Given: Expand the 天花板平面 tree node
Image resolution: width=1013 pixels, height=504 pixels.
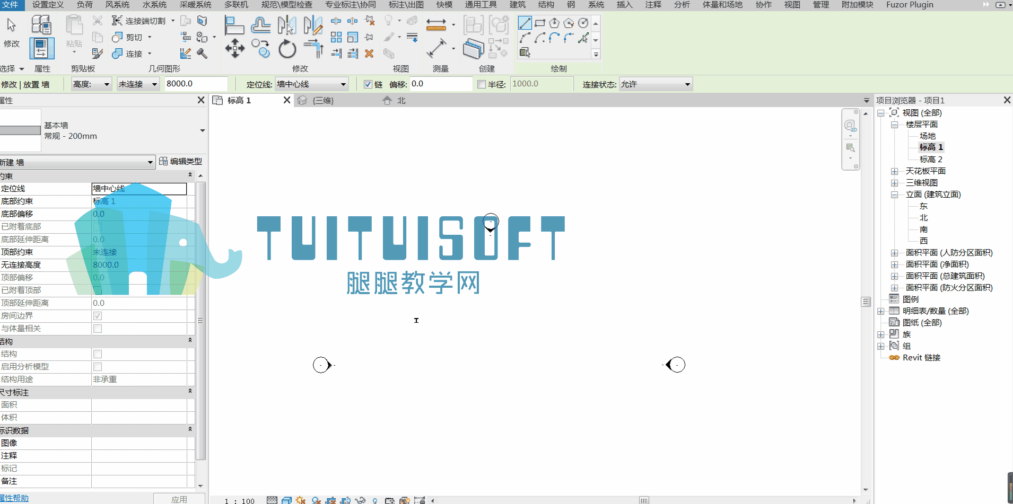Looking at the screenshot, I should (895, 171).
